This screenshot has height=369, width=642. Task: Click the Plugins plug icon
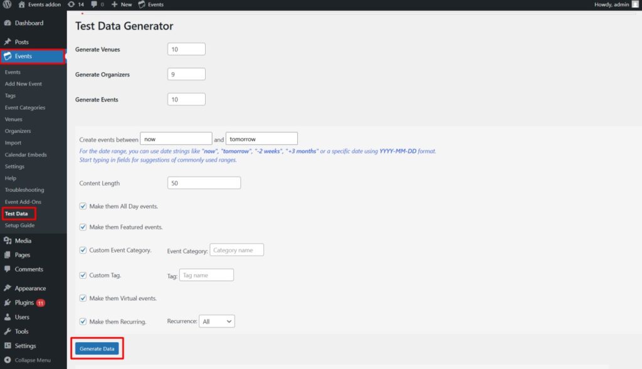pyautogui.click(x=8, y=303)
